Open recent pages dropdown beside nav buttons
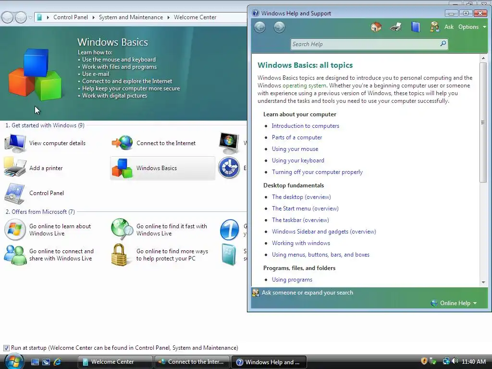This screenshot has height=369, width=492. [30, 18]
